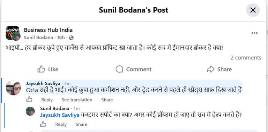
Task: Click Sunil Bodana's avatar in reply
Action: 30,111
